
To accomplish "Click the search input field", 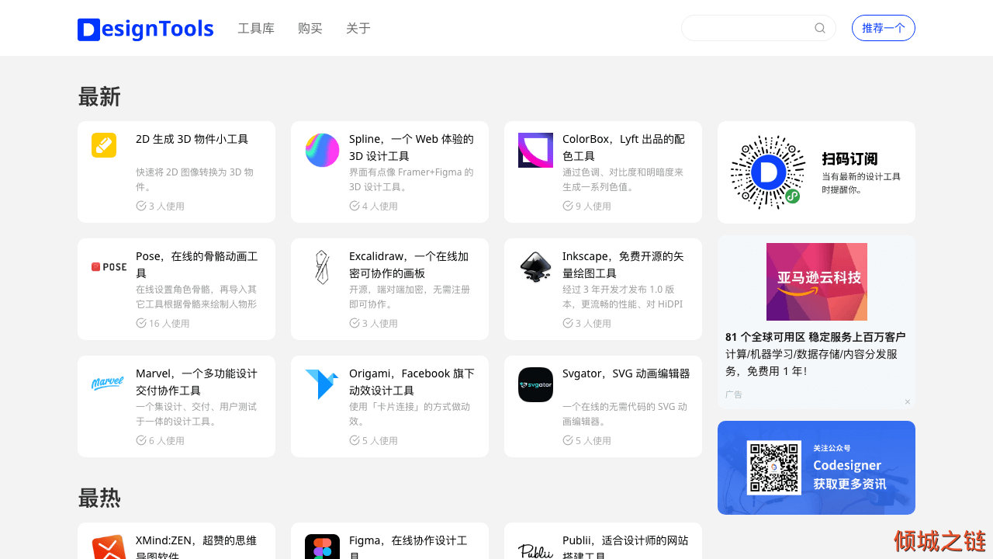I will coord(758,28).
